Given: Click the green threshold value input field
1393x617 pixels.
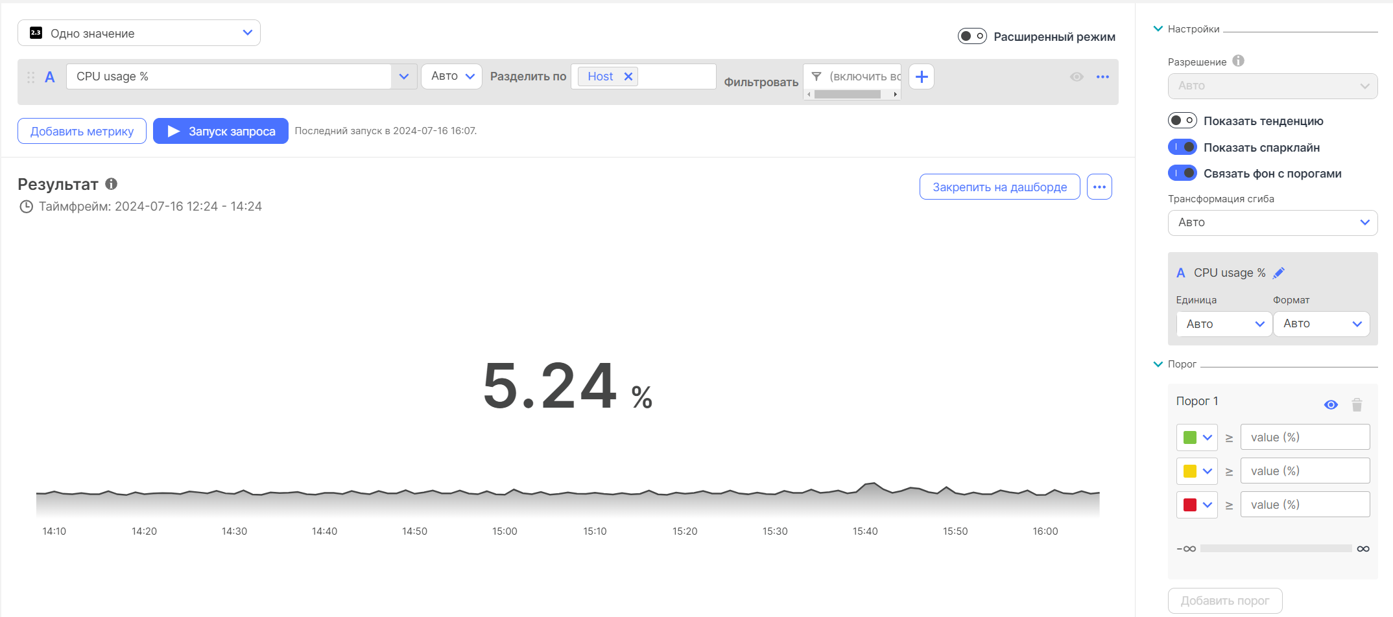Looking at the screenshot, I should pos(1304,437).
